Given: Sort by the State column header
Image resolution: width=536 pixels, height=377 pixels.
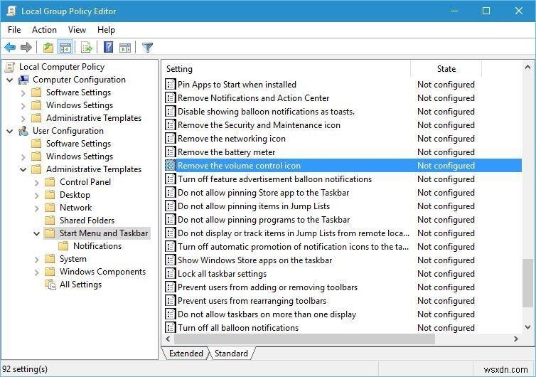Looking at the screenshot, I should [446, 69].
